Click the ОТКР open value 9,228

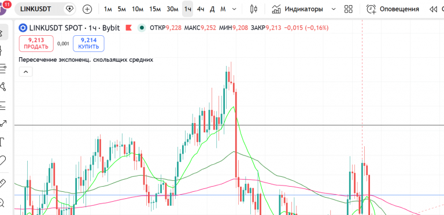[173, 28]
